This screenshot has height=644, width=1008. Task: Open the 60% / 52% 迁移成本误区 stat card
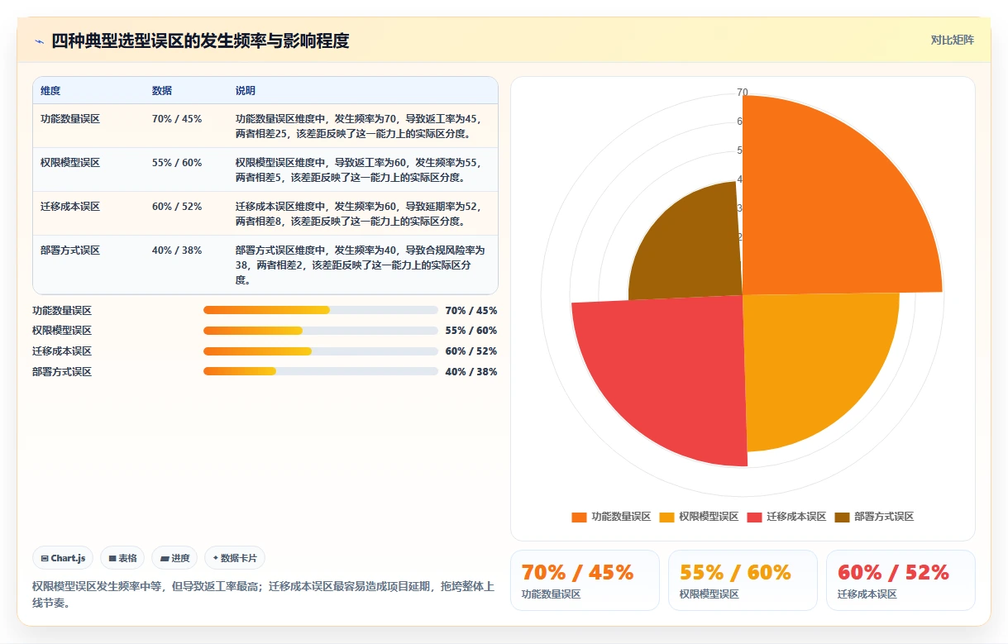(x=901, y=580)
